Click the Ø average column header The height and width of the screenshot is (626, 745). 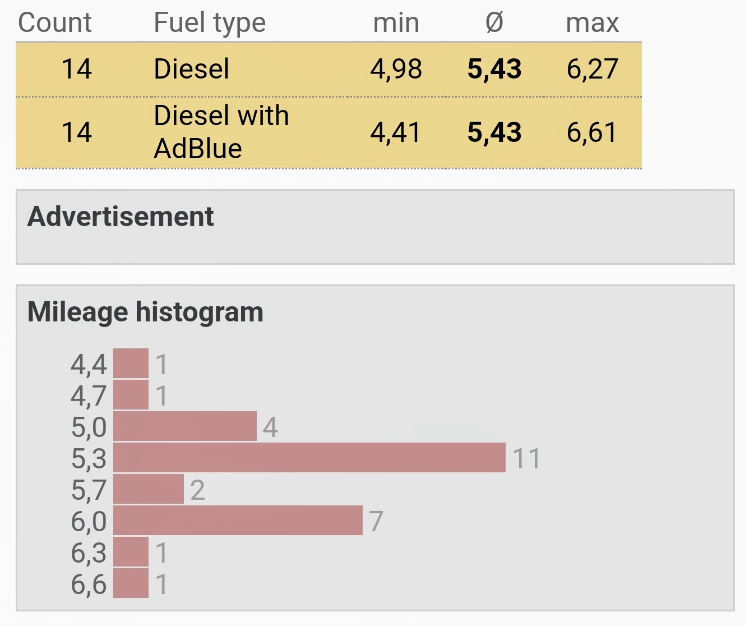point(494,24)
